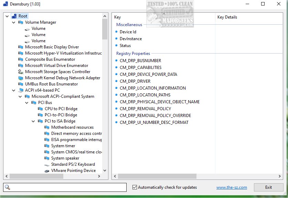288x198 pixels.
Task: Click the Deansbury app icon in title bar
Action: click(6, 4)
